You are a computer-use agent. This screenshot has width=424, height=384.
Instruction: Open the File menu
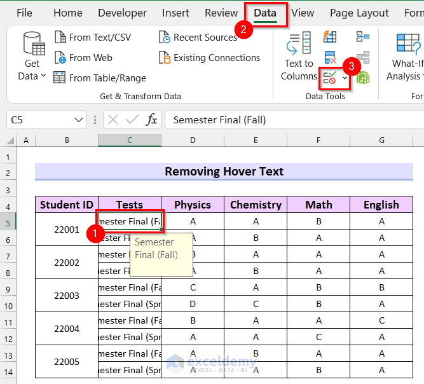click(24, 13)
